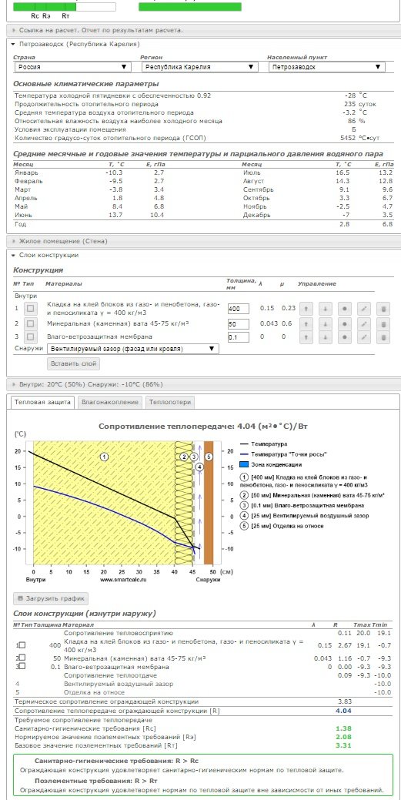Viewport: 401px width, 800px height.
Task: Click the blue Зона конденсации legend swatch
Action: pos(244,465)
